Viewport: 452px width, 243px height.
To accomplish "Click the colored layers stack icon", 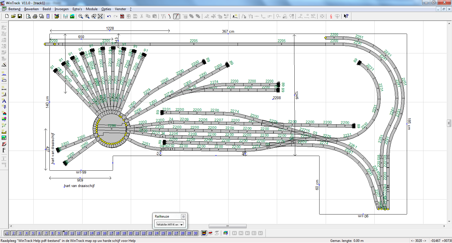I will pos(204,233).
